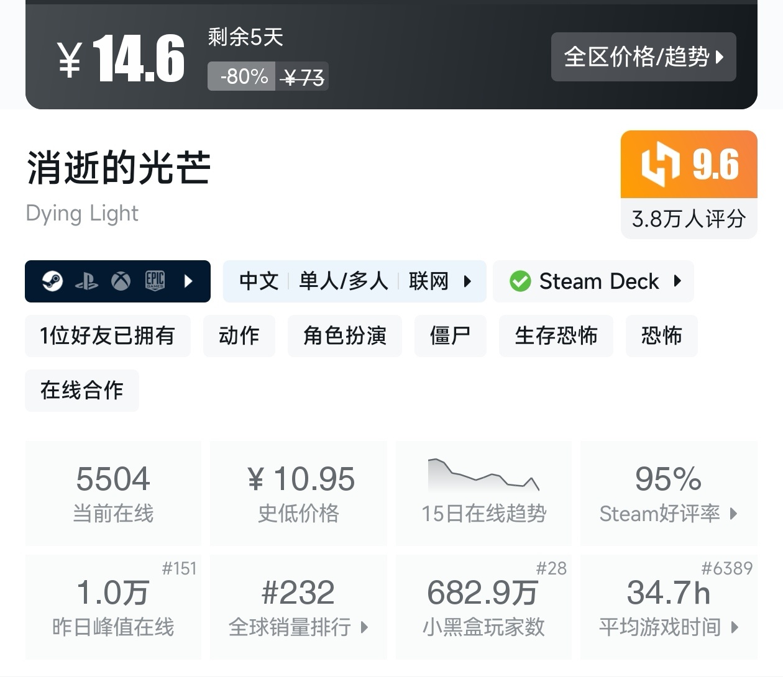
Task: Tap the ¥14.6 current price
Action: (122, 58)
